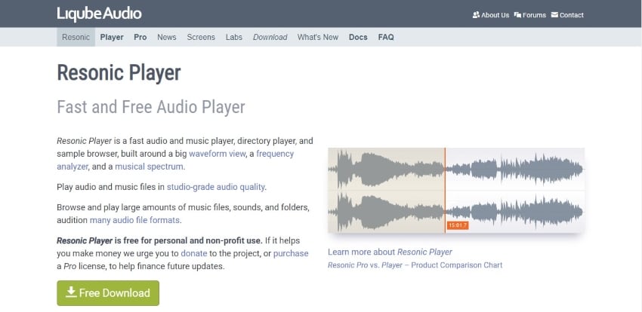Click the donate link
Image resolution: width=642 pixels, height=312 pixels.
[x=194, y=254]
